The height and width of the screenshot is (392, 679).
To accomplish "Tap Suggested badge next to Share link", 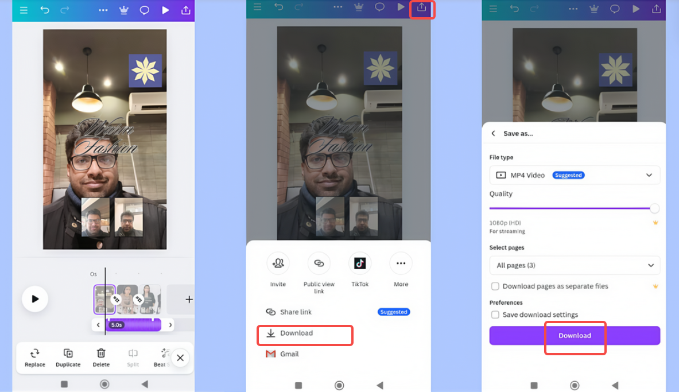I will pyautogui.click(x=394, y=312).
